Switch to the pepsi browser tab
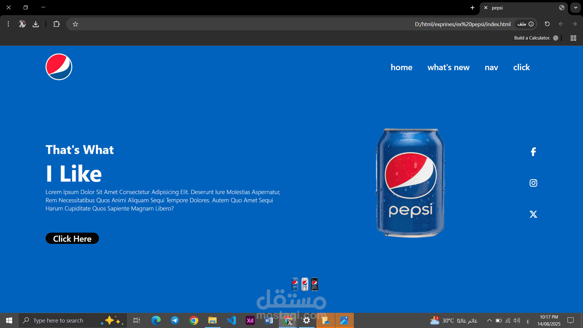The image size is (583, 328). 516,8
